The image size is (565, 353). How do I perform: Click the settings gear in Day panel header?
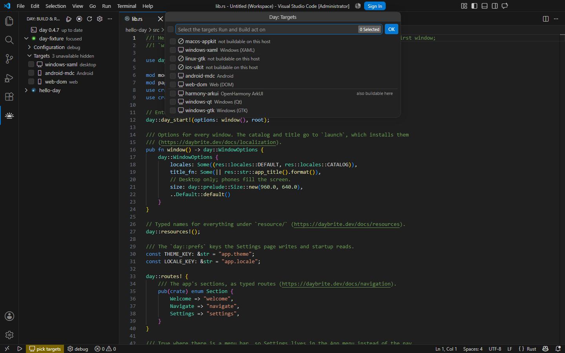pos(100,19)
